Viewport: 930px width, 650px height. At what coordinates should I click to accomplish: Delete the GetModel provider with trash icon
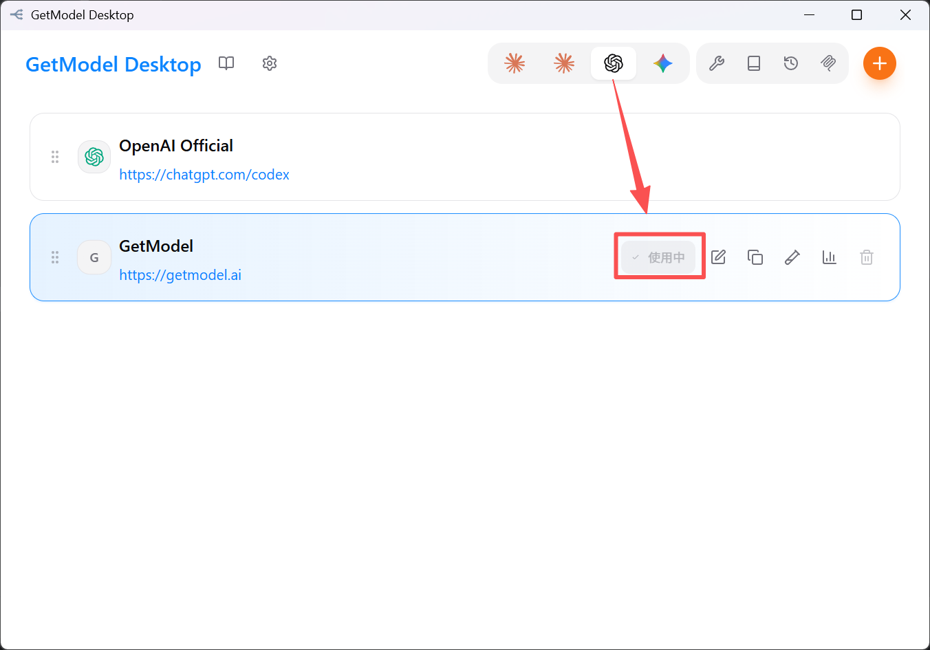pos(867,257)
